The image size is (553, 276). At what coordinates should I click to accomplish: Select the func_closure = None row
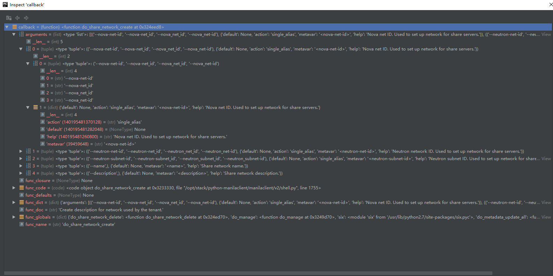tap(278, 180)
